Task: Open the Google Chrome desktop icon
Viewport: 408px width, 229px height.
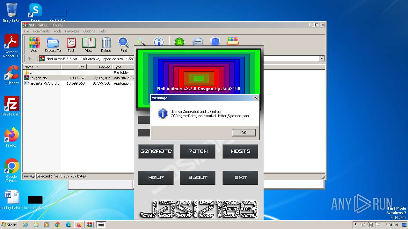Action: pos(11,170)
